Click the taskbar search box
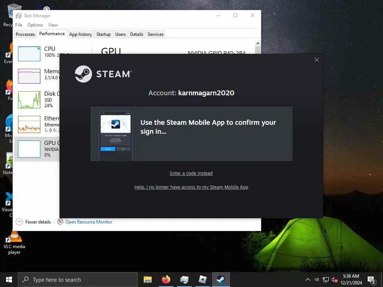Viewport: 383px width, 287px height. (78, 280)
